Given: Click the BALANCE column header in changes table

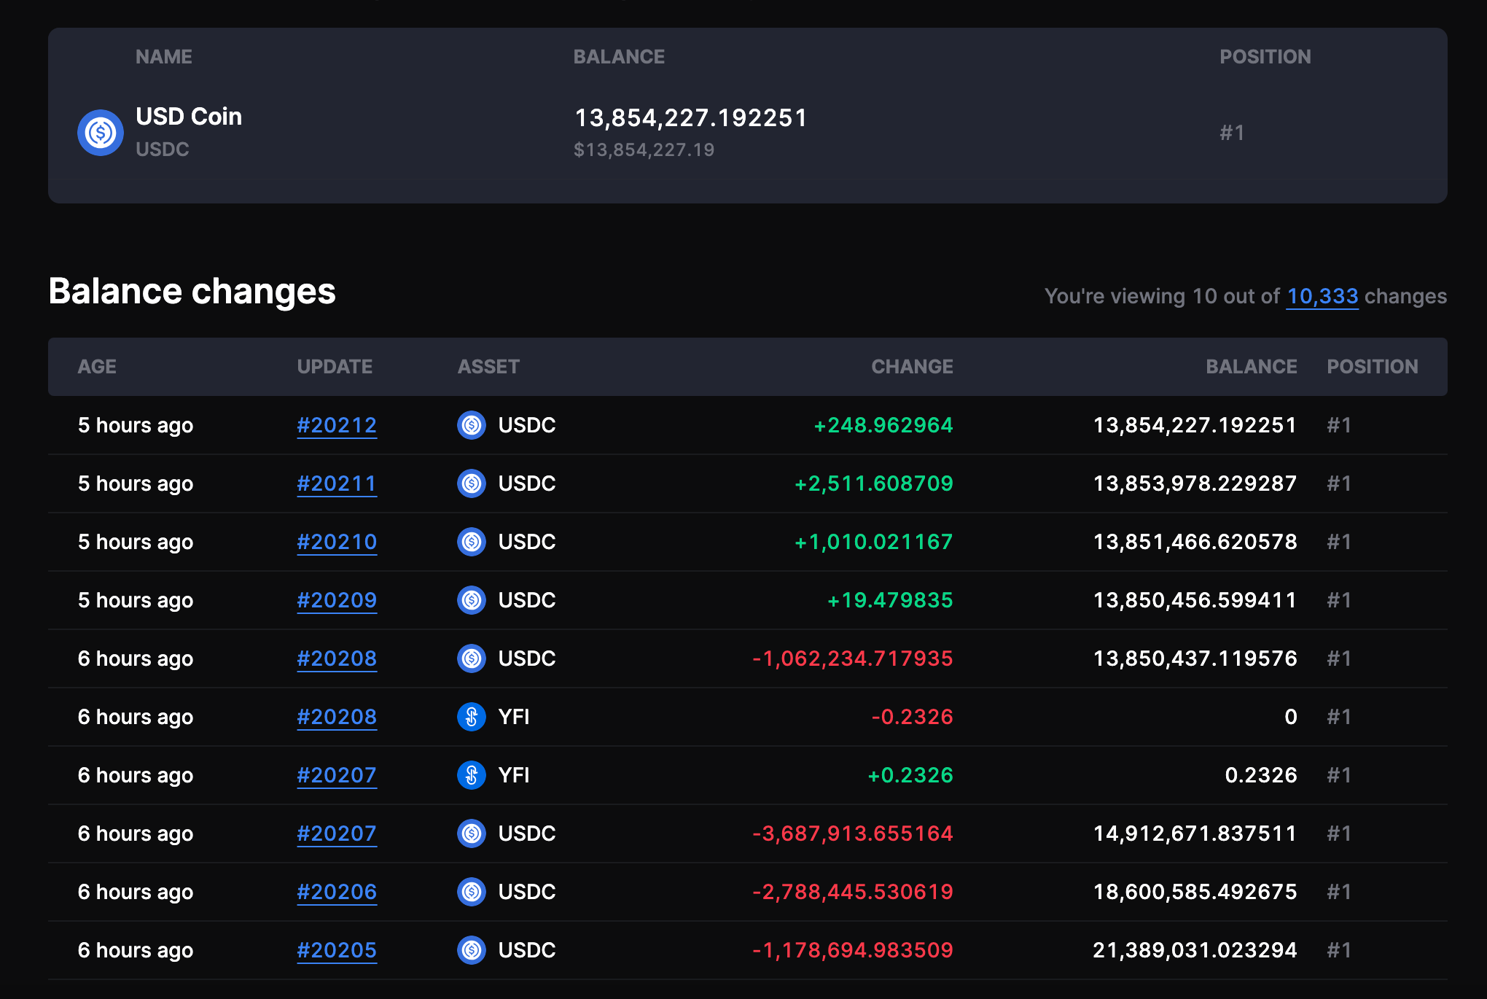Looking at the screenshot, I should point(1251,367).
